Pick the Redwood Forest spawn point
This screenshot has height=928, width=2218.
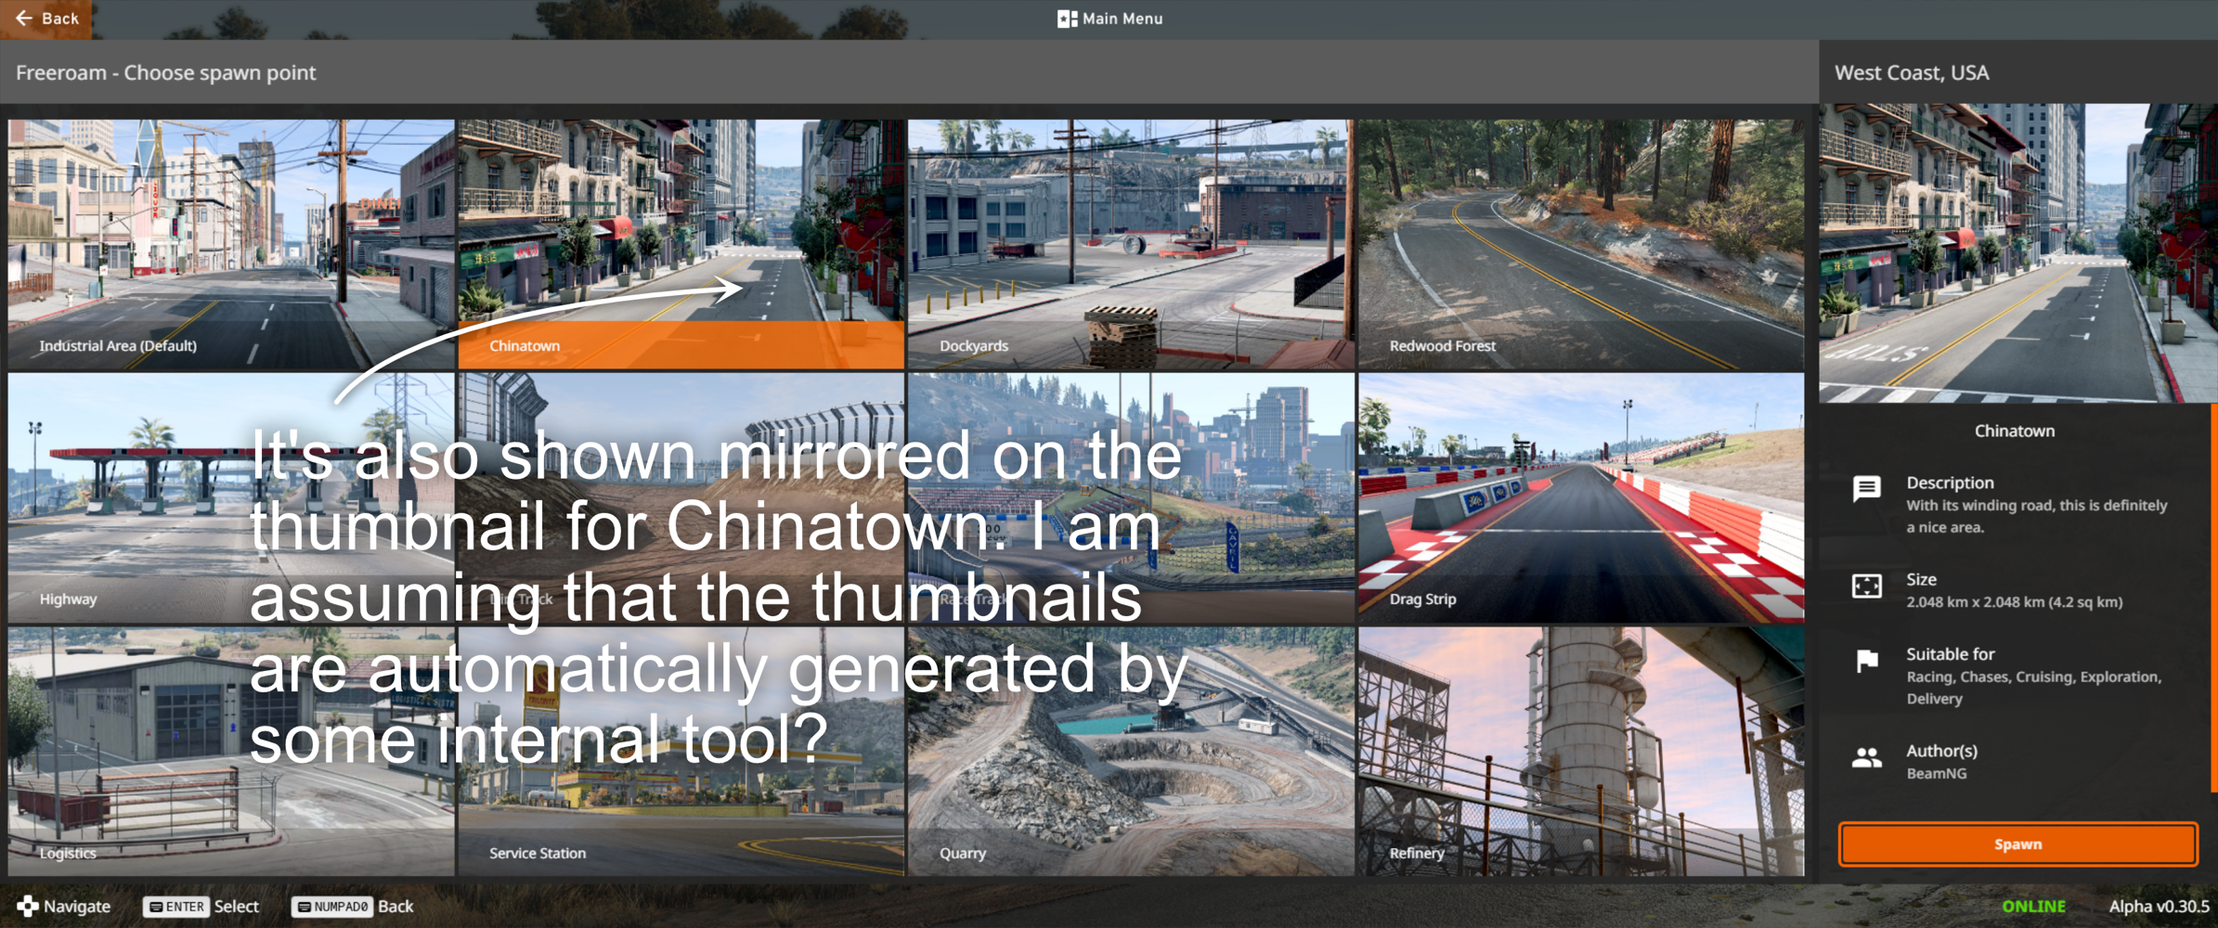(1581, 244)
